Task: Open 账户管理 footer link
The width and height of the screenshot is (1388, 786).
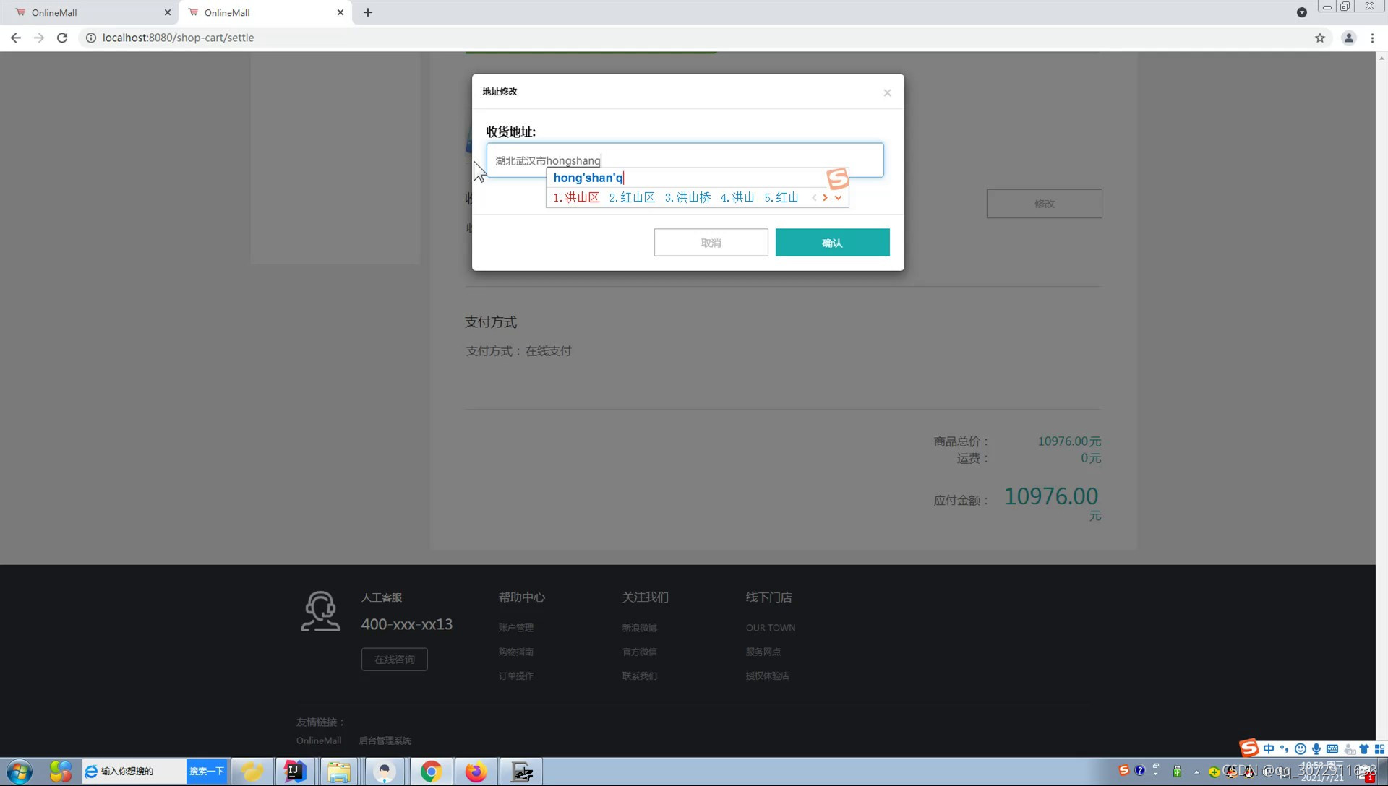Action: [x=515, y=628]
